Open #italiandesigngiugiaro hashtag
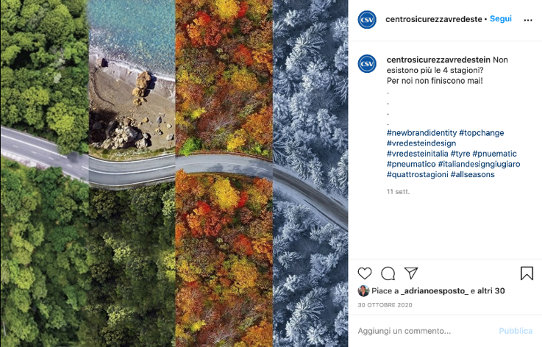Image resolution: width=542 pixels, height=347 pixels. point(479,164)
